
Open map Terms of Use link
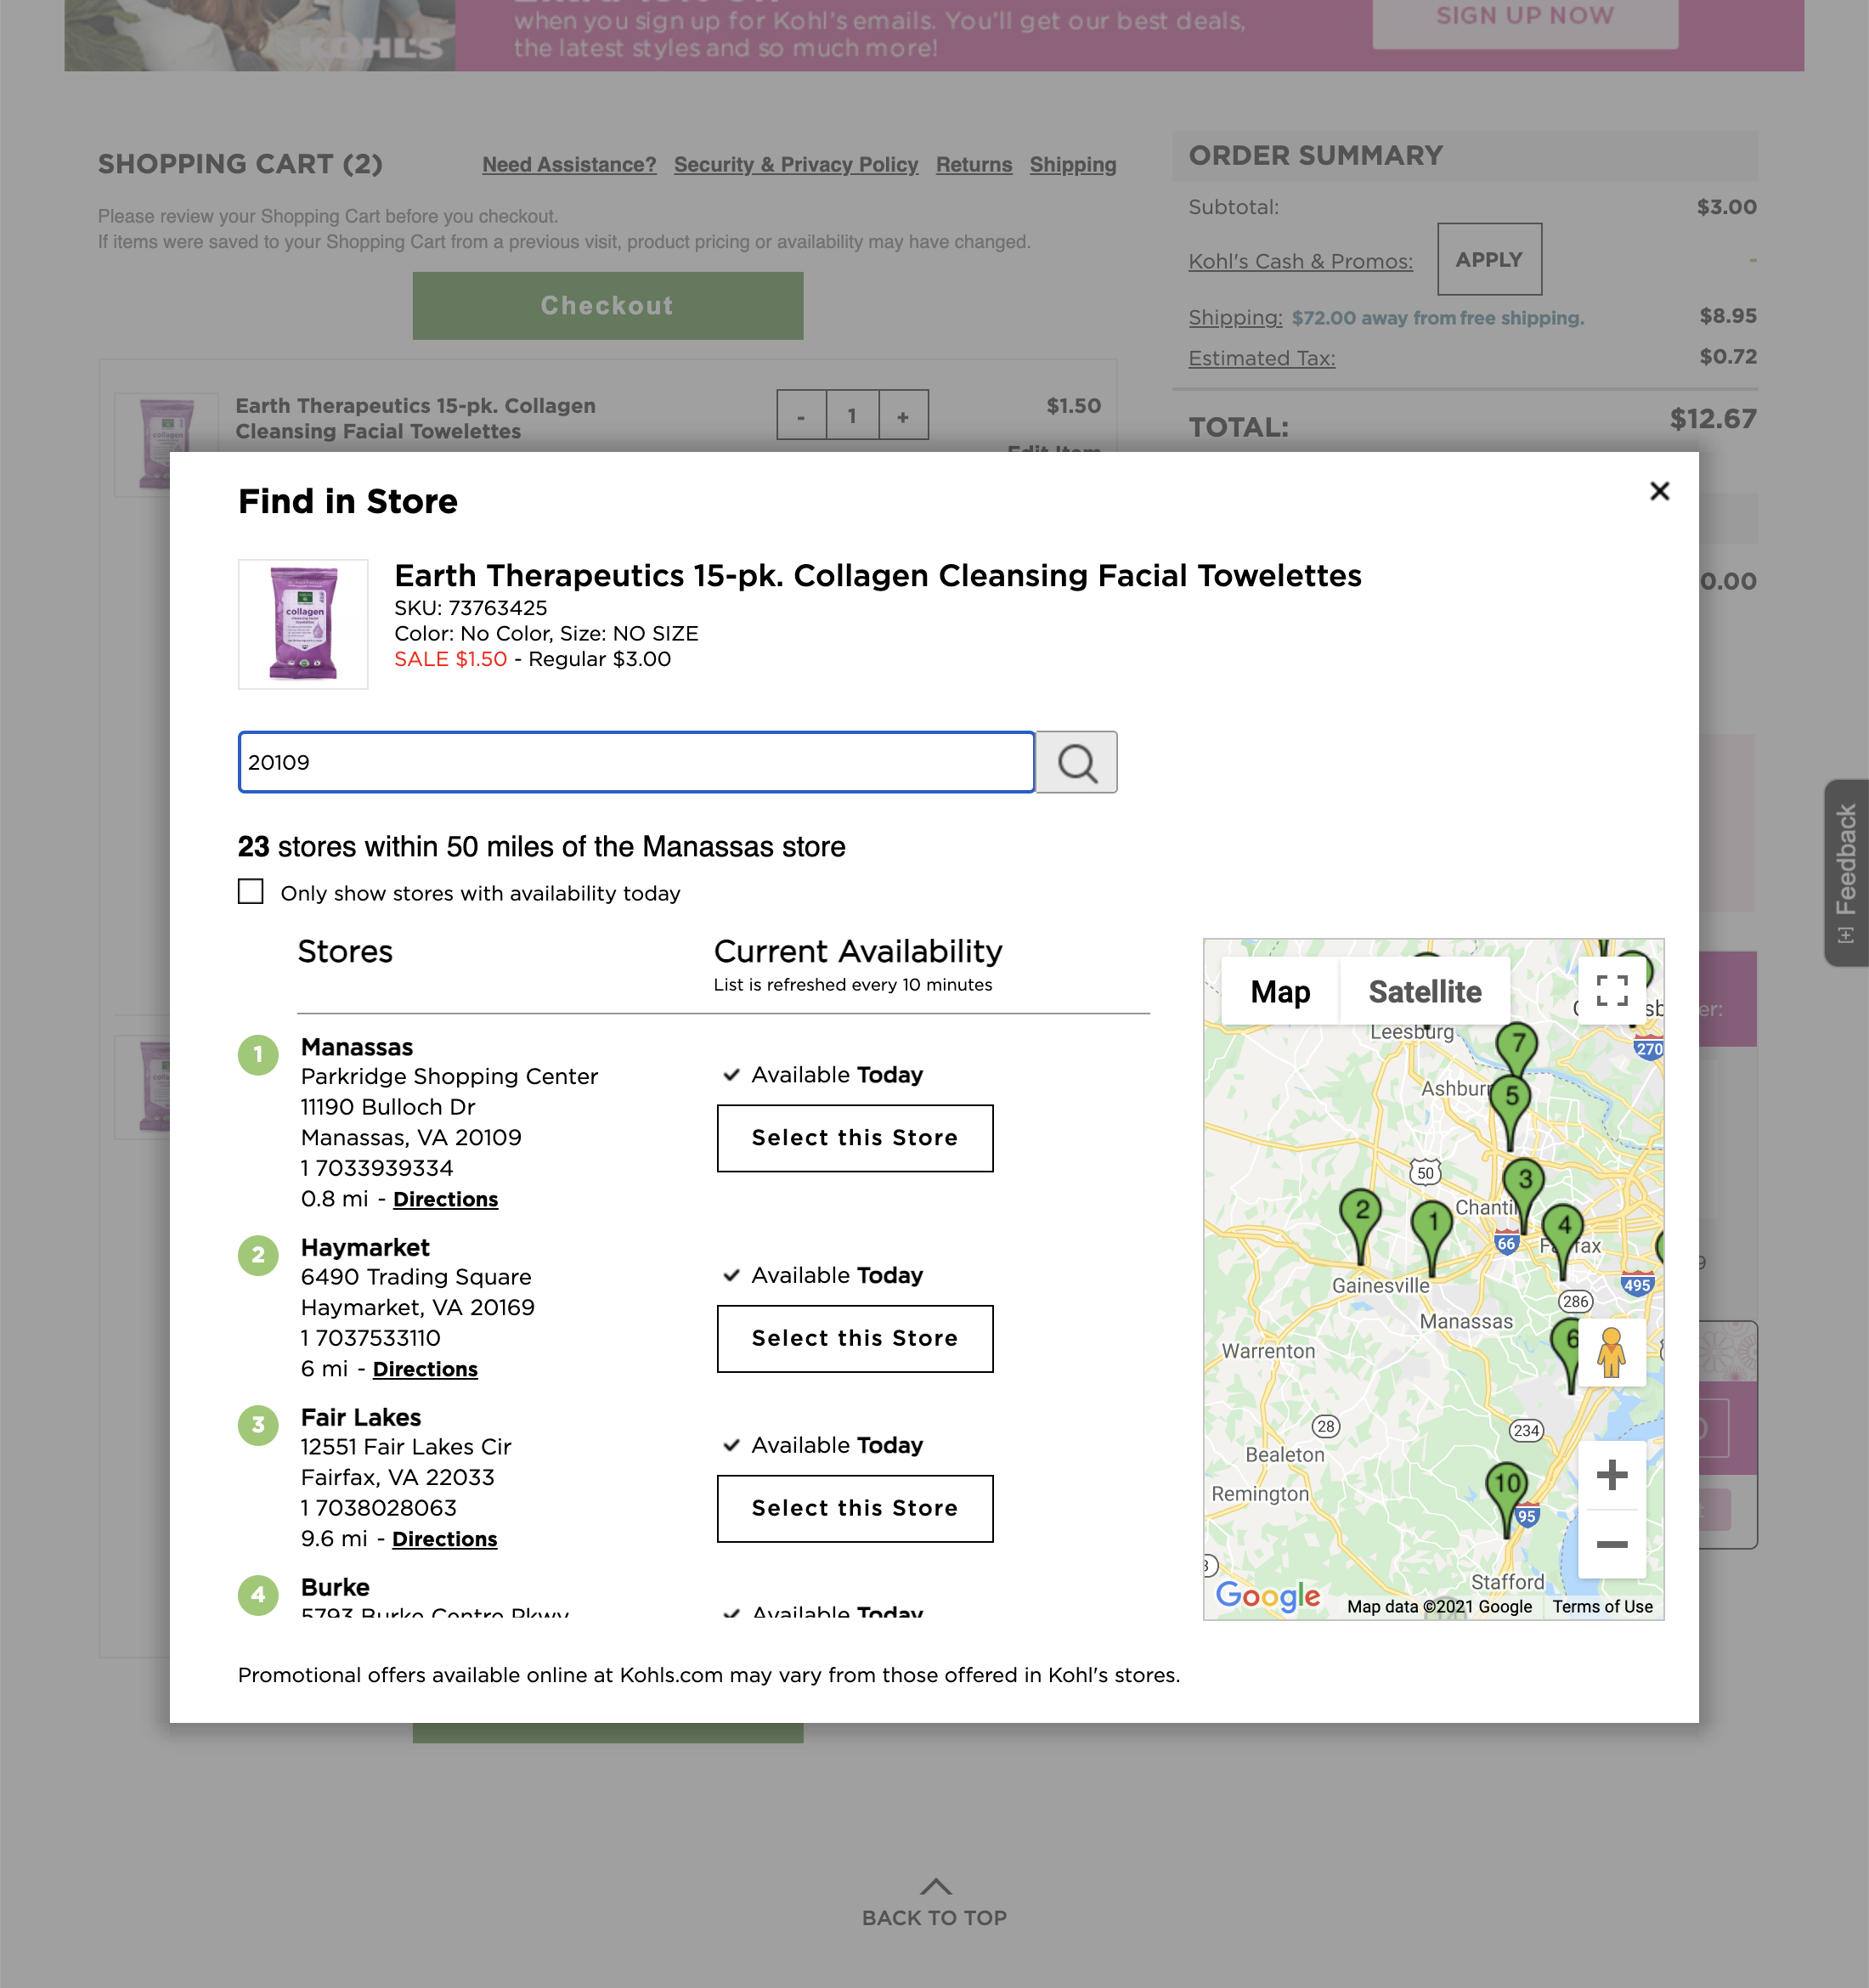(1601, 1606)
